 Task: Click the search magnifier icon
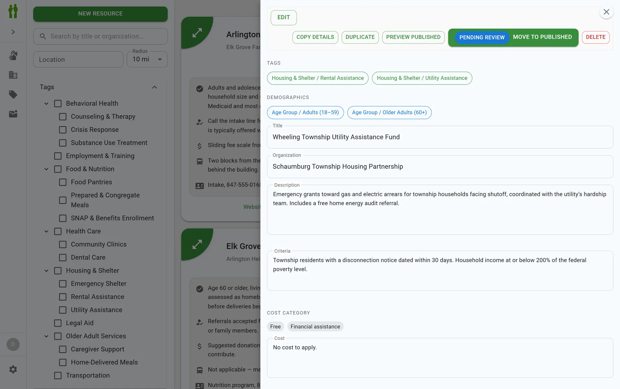coord(43,36)
